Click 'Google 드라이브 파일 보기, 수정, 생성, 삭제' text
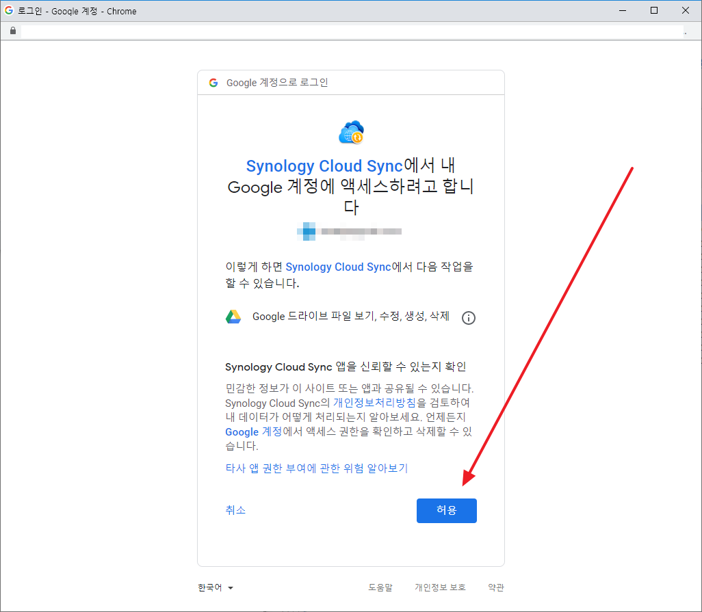The width and height of the screenshot is (702, 612). [x=350, y=317]
